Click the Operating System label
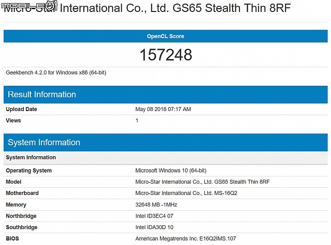Image resolution: width=331 pixels, height=245 pixels. click(29, 171)
